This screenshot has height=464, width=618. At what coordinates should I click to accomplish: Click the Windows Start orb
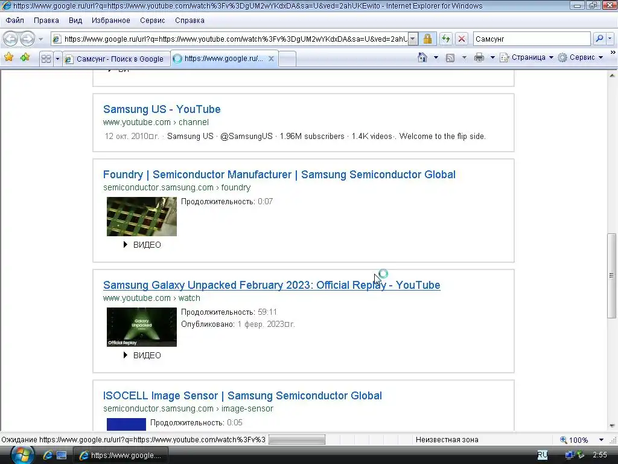pos(22,455)
